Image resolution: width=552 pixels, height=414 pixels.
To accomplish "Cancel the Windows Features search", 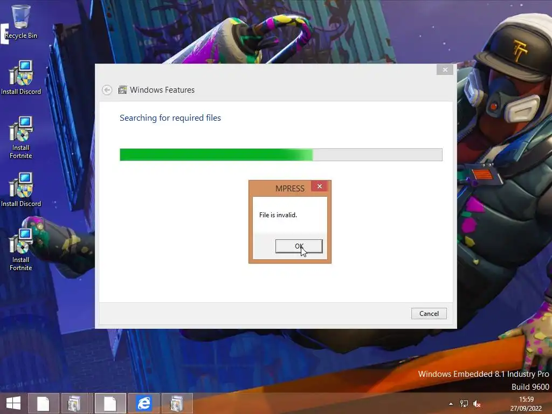I will coord(429,313).
